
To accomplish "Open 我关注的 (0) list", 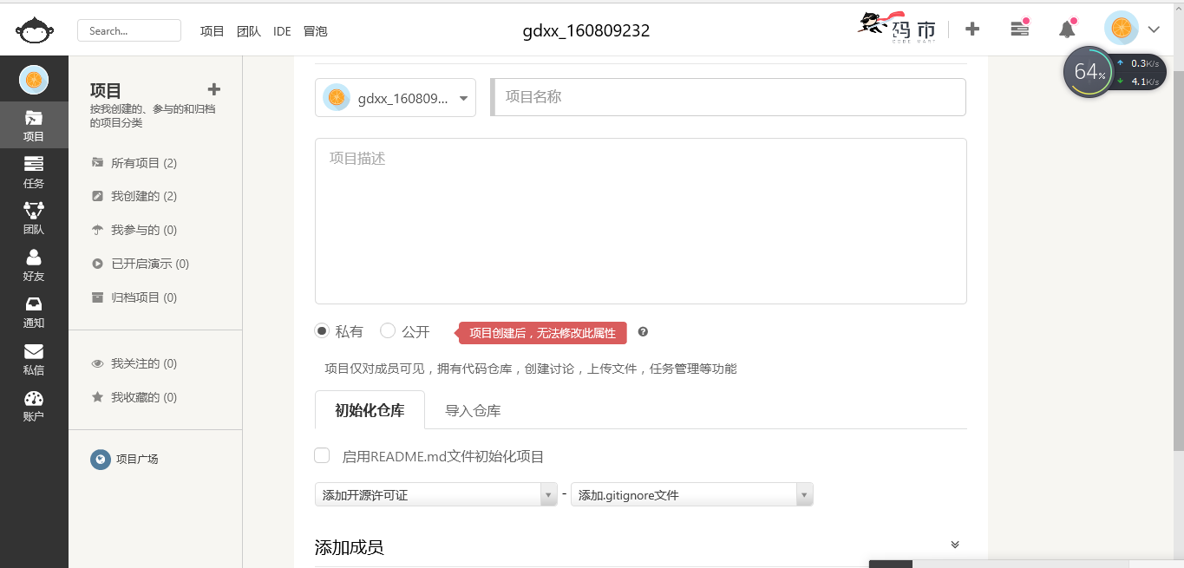I will click(134, 363).
